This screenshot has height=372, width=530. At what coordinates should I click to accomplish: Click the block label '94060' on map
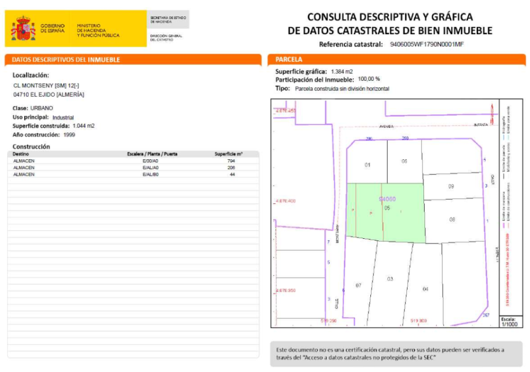point(387,199)
